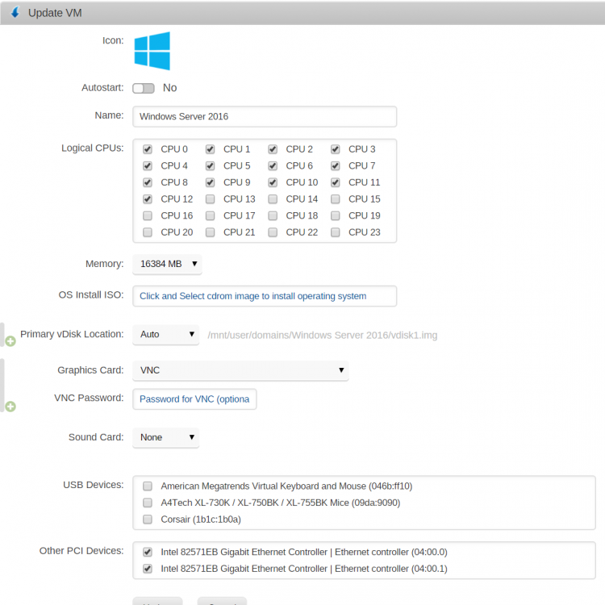Enable the CPU 23 checkbox
The height and width of the screenshot is (605, 605).
pyautogui.click(x=336, y=232)
